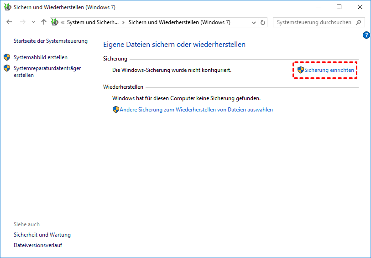The height and width of the screenshot is (258, 371).
Task: Click the search magnifier icon
Action: point(359,22)
